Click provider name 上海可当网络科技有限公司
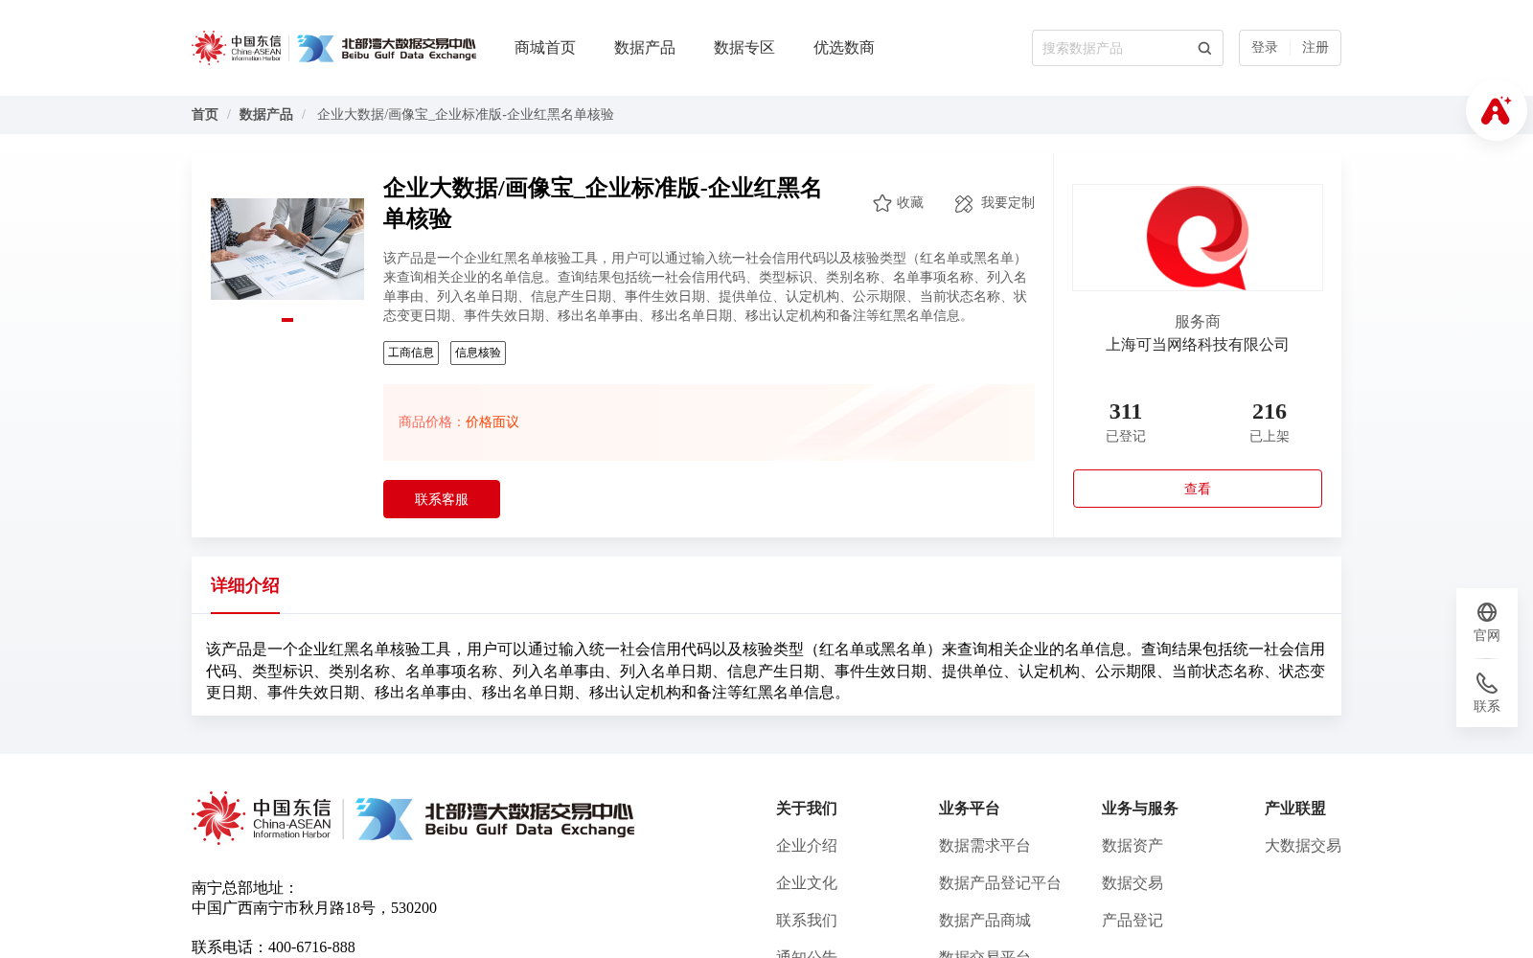Screen dimensions: 1533x958 coord(1198,345)
